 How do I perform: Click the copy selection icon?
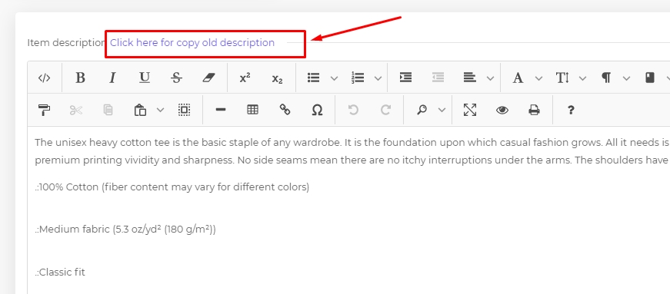[x=108, y=110]
